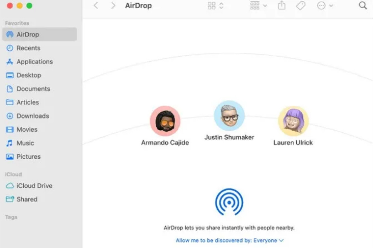The height and width of the screenshot is (248, 373).
Task: Click the Recents clock icon
Action: (10, 48)
